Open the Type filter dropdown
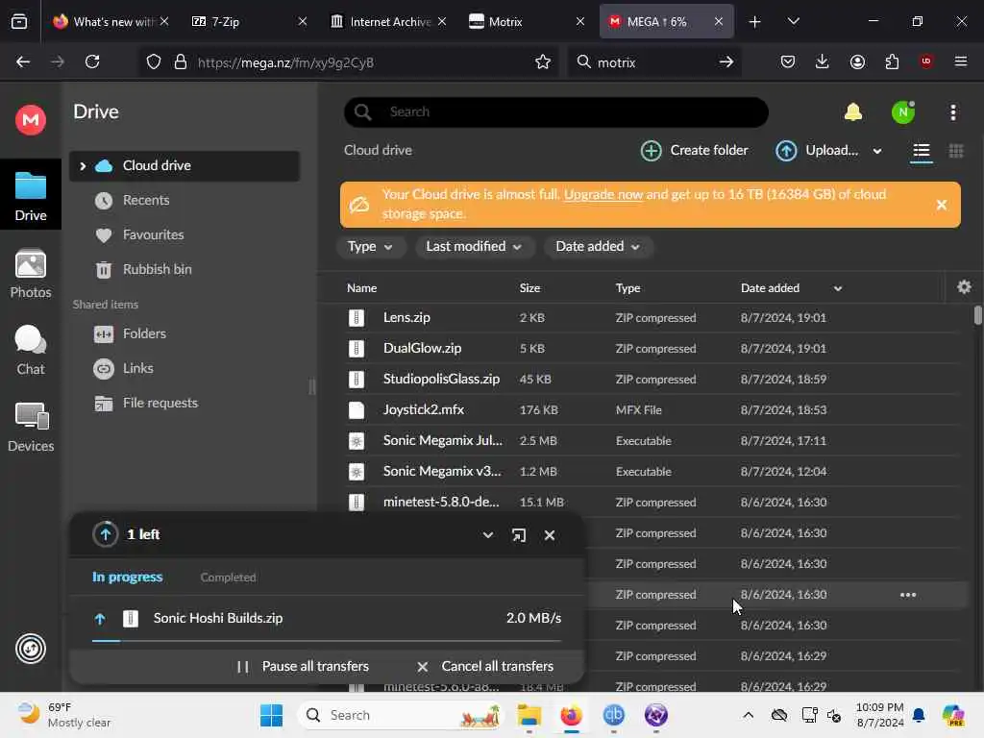The width and height of the screenshot is (984, 738). 370,247
